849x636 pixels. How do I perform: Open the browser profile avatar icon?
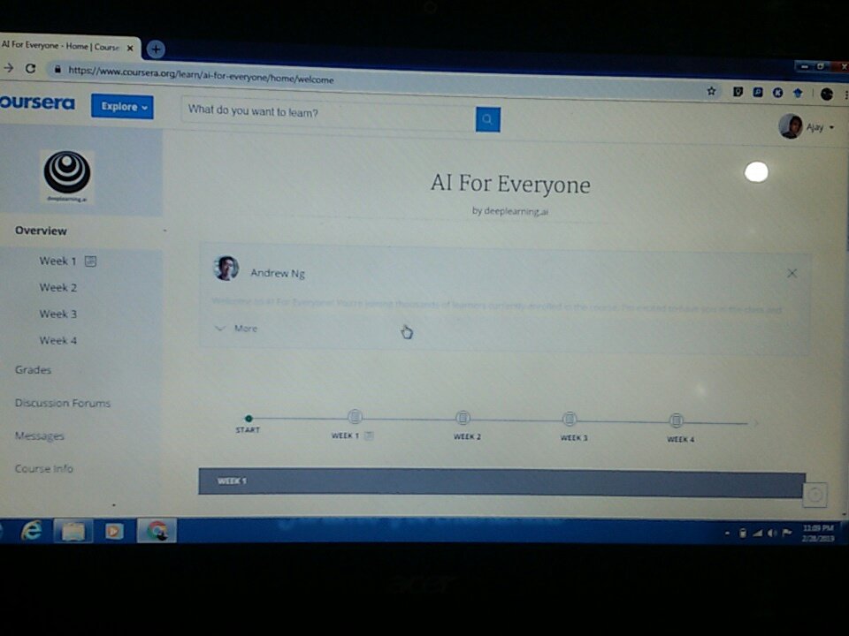coord(827,95)
